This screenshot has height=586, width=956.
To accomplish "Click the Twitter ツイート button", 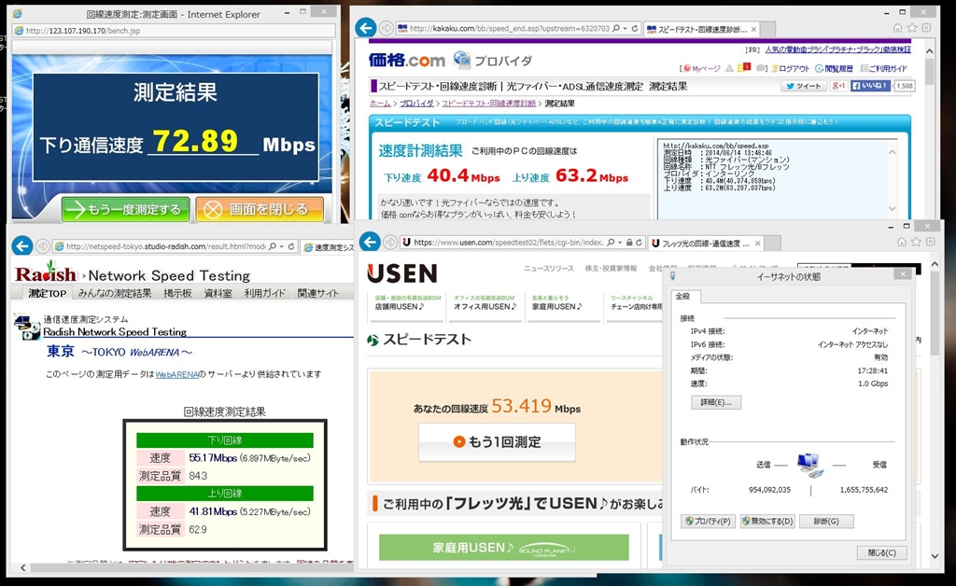I will (x=804, y=86).
